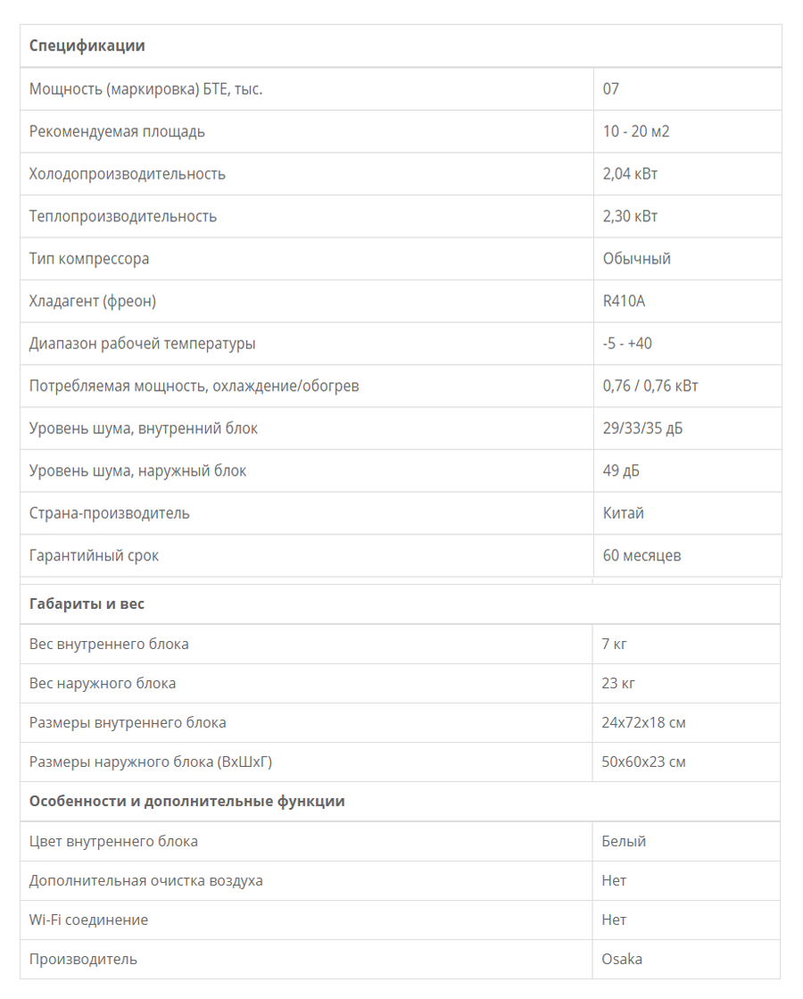Image resolution: width=803 pixels, height=999 pixels.
Task: Click the Вес наружного блока label
Action: point(103,684)
